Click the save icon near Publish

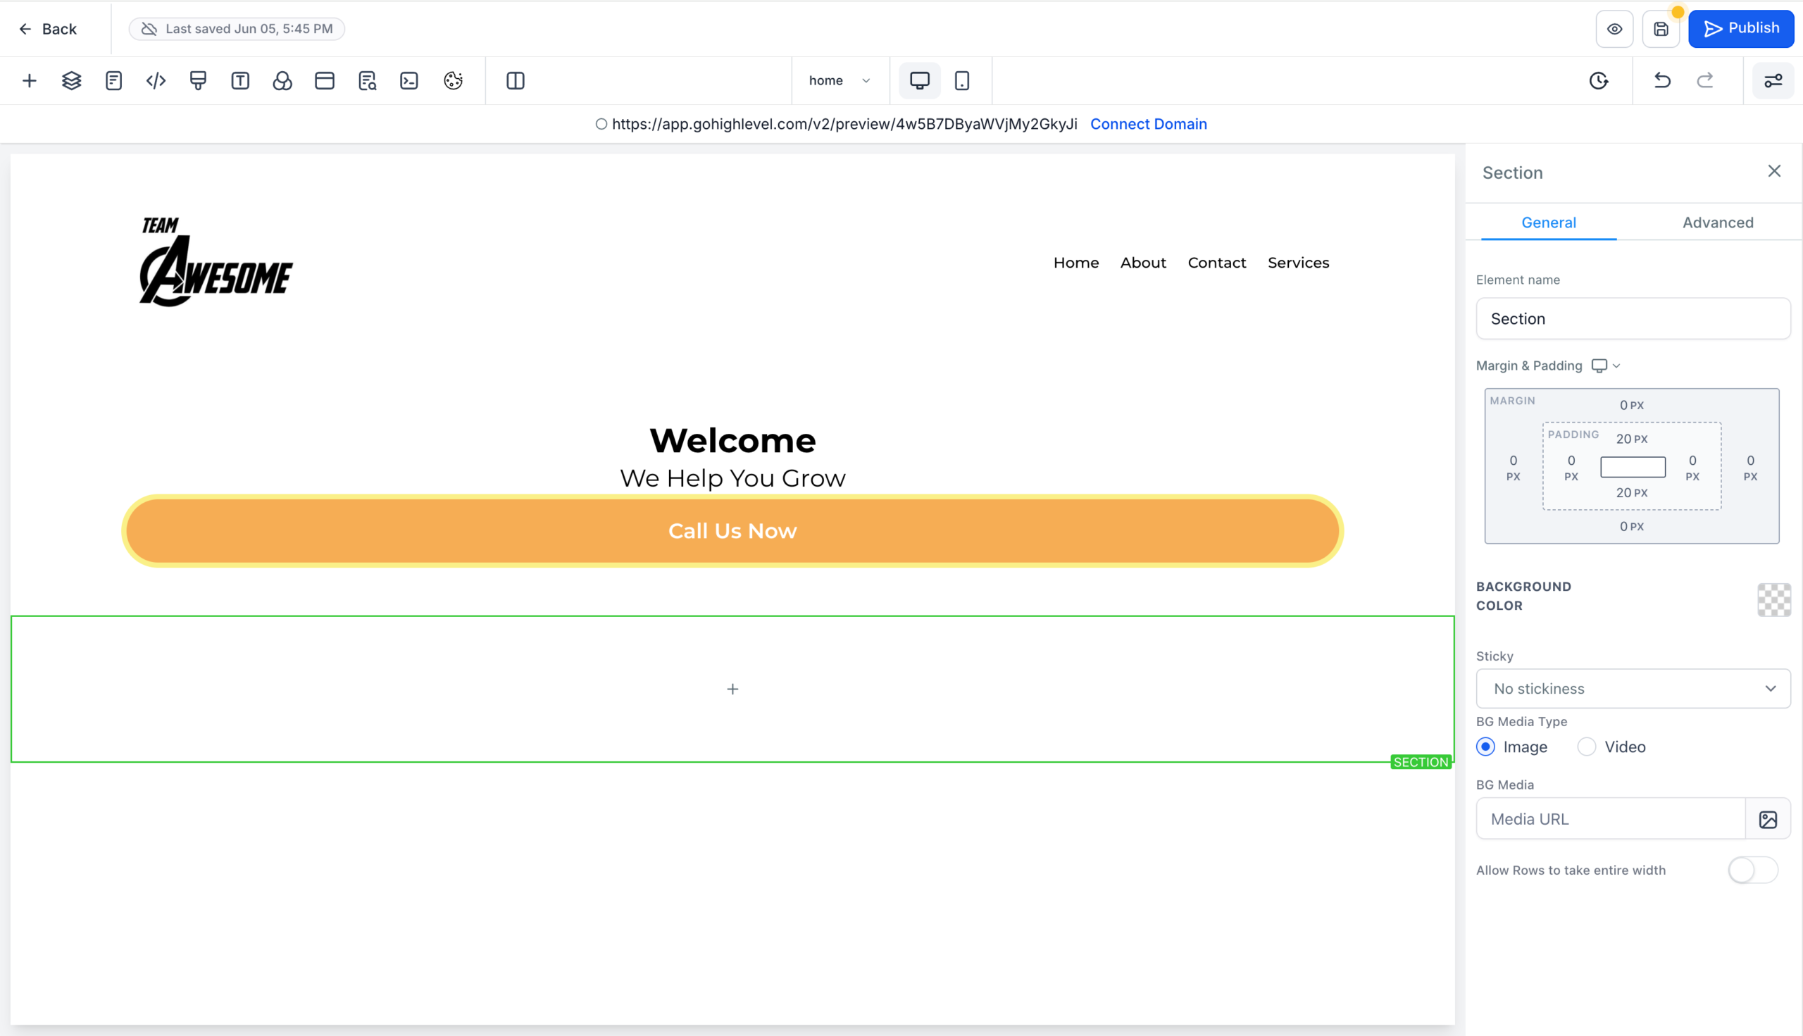click(x=1661, y=29)
